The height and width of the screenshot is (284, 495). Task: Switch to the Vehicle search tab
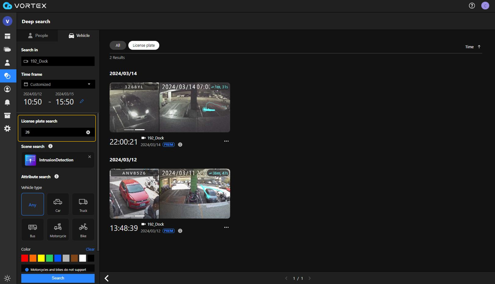click(79, 35)
